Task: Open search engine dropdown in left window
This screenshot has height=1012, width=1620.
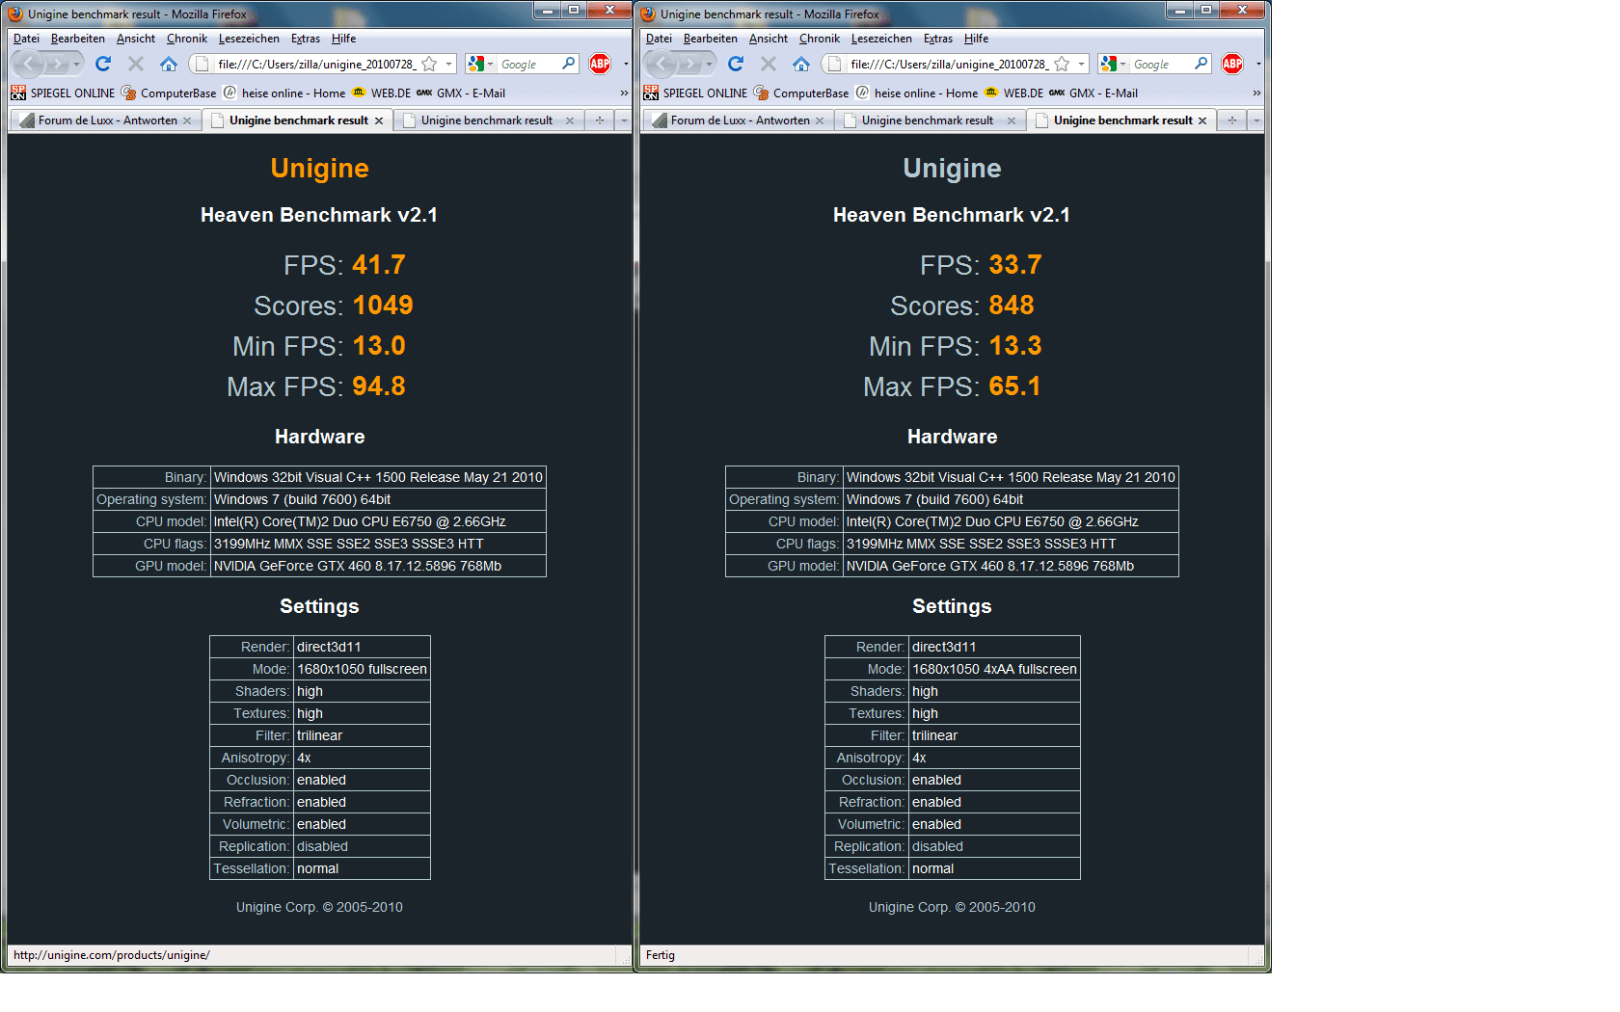Action: pos(480,64)
